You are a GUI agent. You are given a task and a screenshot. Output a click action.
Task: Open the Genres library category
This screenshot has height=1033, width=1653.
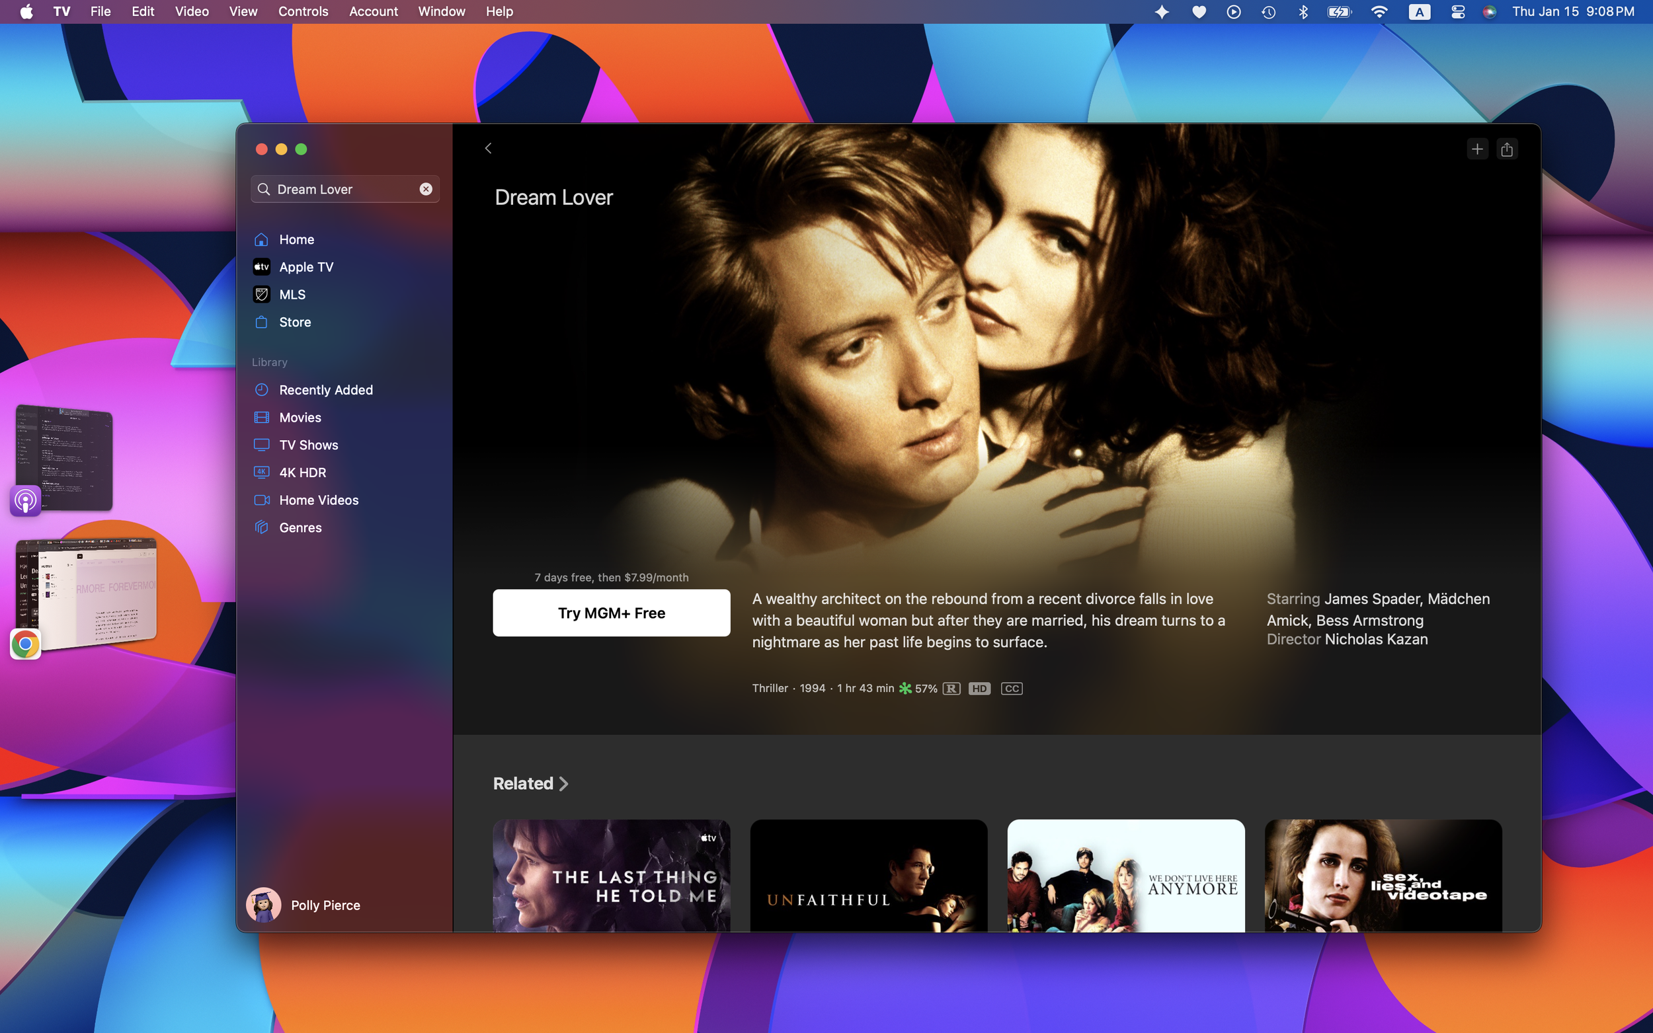point(300,527)
